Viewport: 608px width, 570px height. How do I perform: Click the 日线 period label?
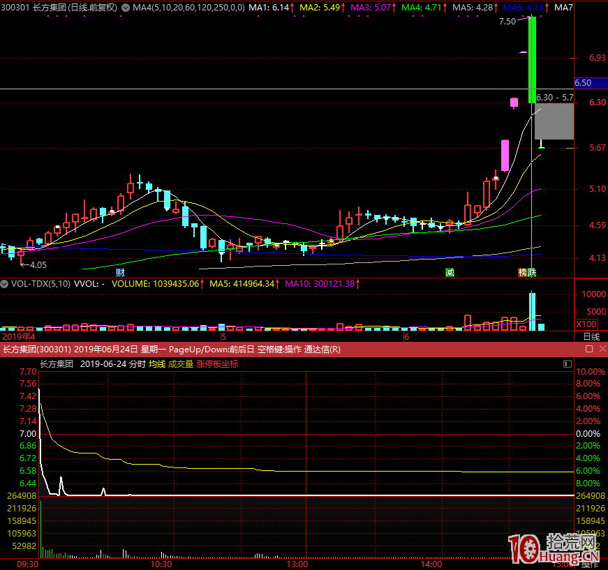(x=591, y=336)
